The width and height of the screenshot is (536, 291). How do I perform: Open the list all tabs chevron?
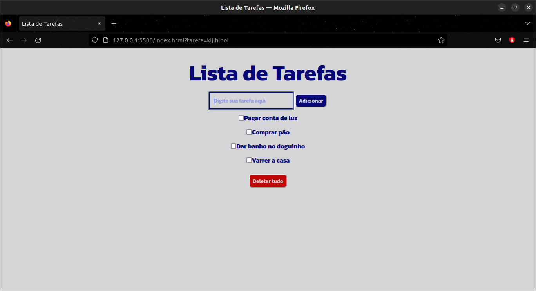tap(528, 23)
